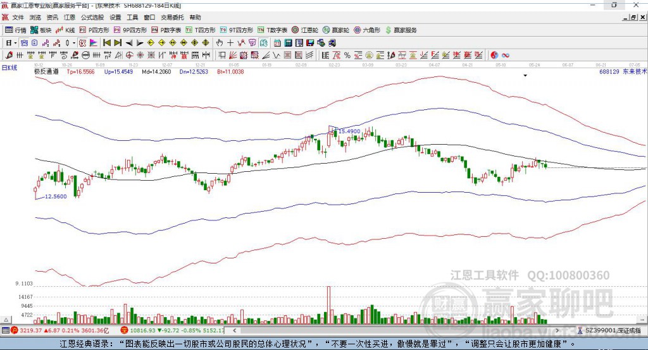Open the 江恩 menu
The width and height of the screenshot is (648, 350).
point(70,17)
